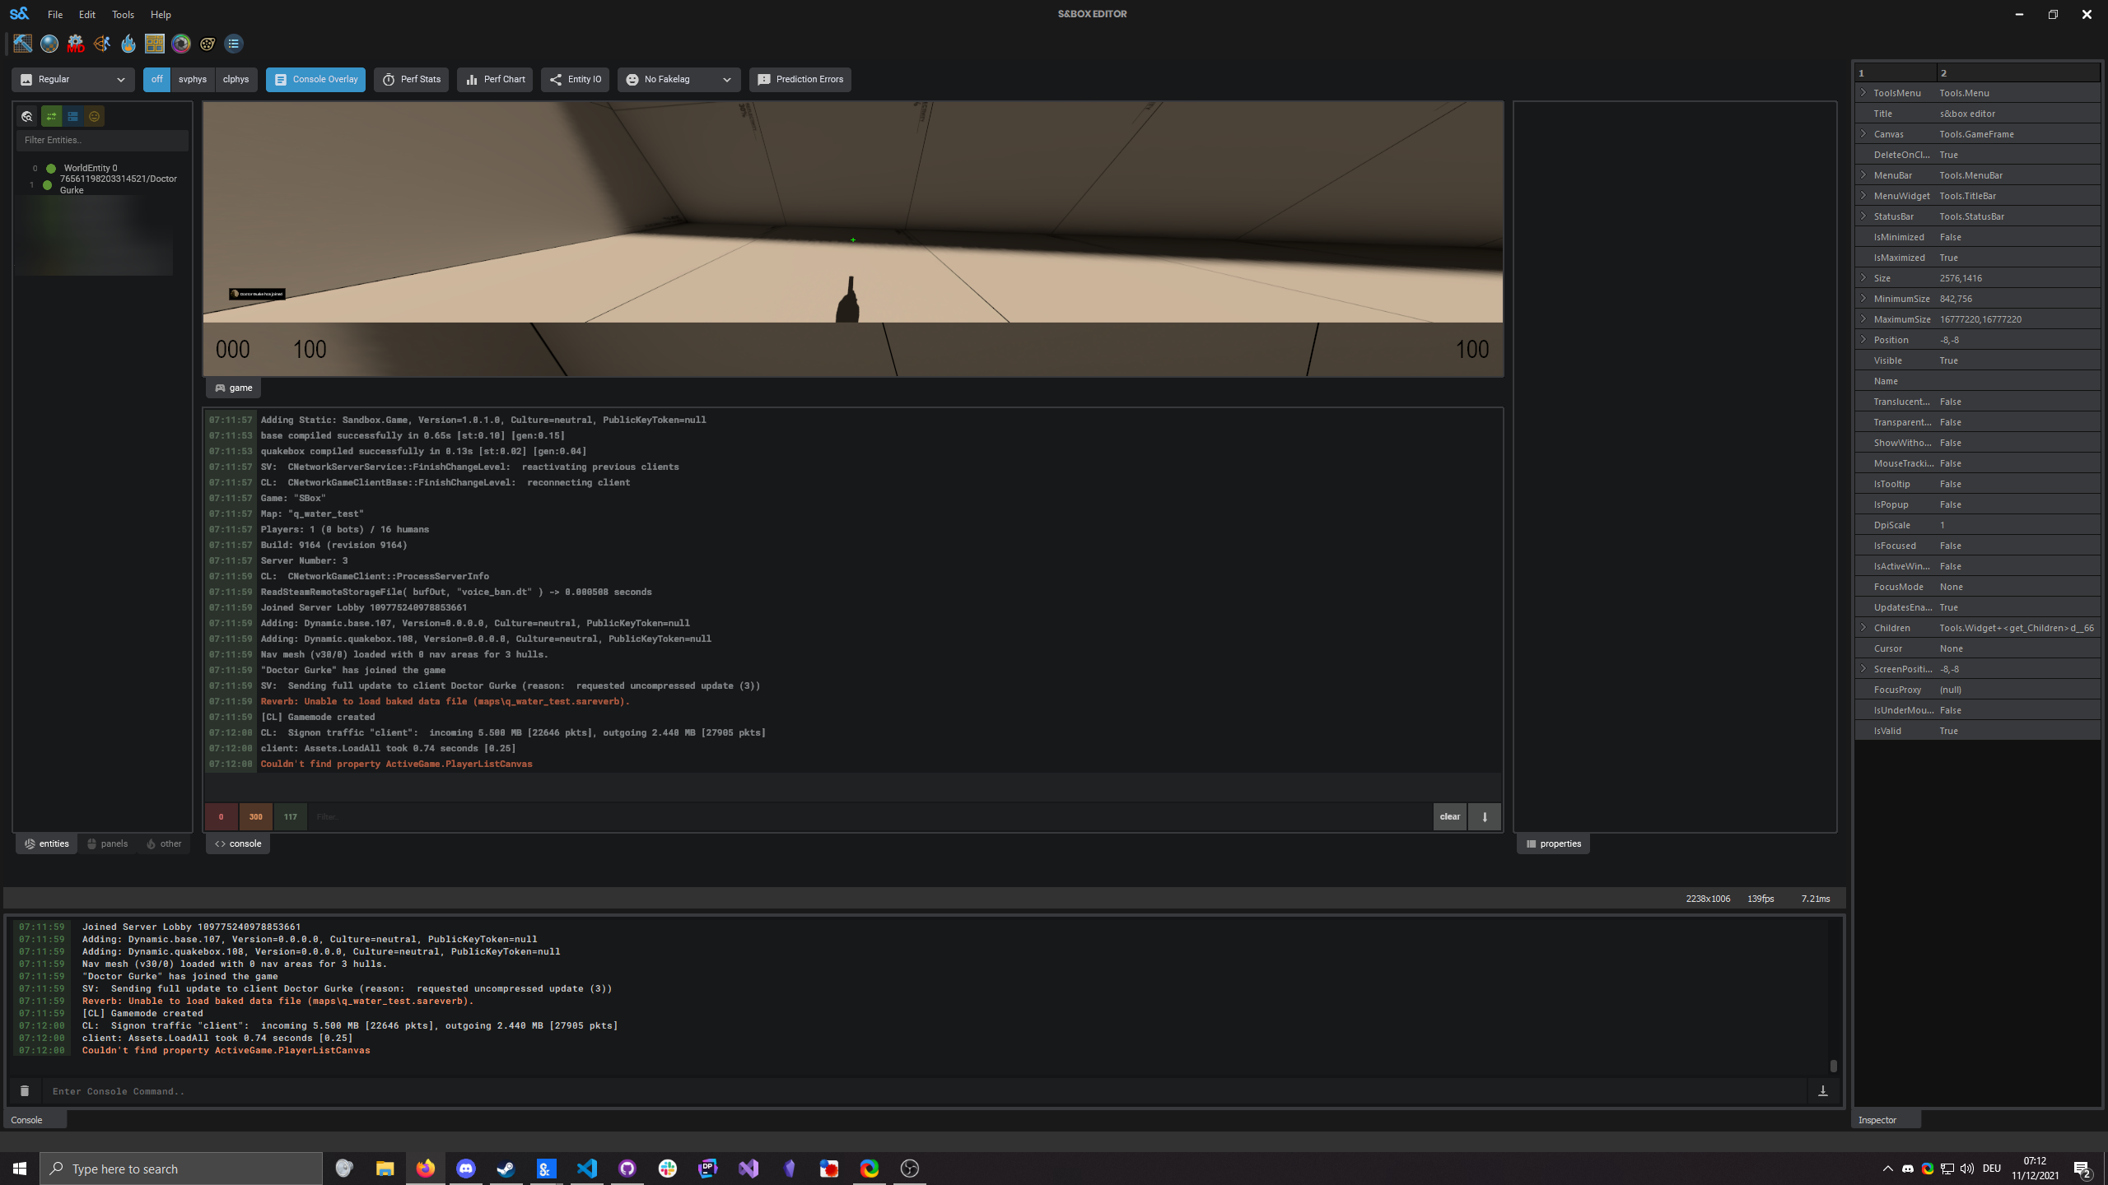This screenshot has width=2108, height=1185.
Task: Toggle the red 0 errors filter
Action: click(x=221, y=817)
